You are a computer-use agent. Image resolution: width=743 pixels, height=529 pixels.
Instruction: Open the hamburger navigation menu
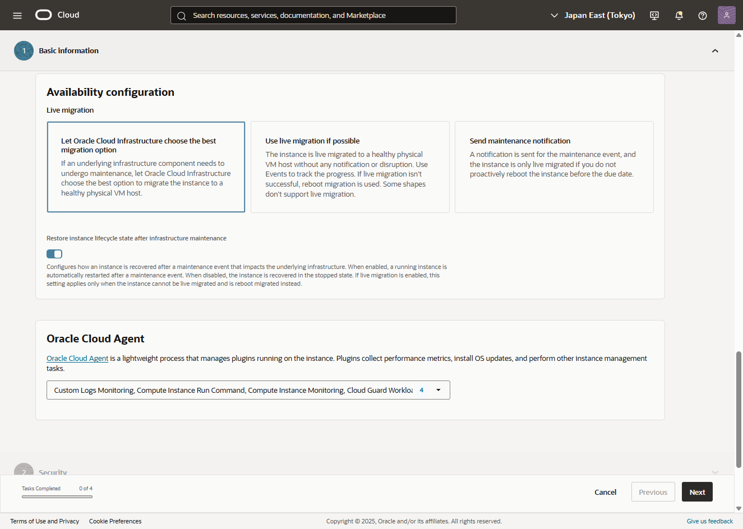pos(17,15)
